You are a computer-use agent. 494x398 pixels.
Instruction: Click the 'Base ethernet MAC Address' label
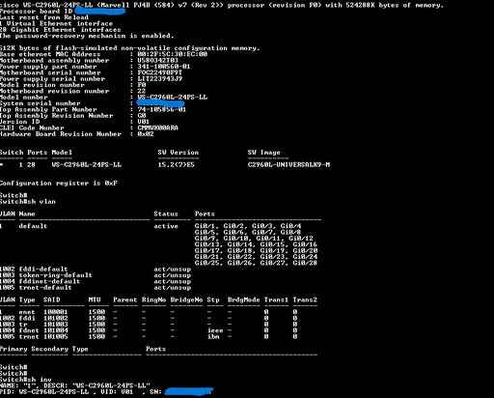50,54
